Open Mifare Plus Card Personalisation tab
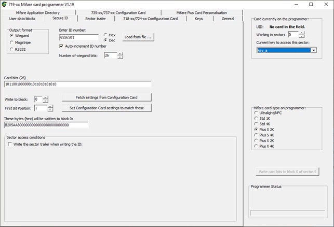The height and width of the screenshot is (227, 334). 202,12
